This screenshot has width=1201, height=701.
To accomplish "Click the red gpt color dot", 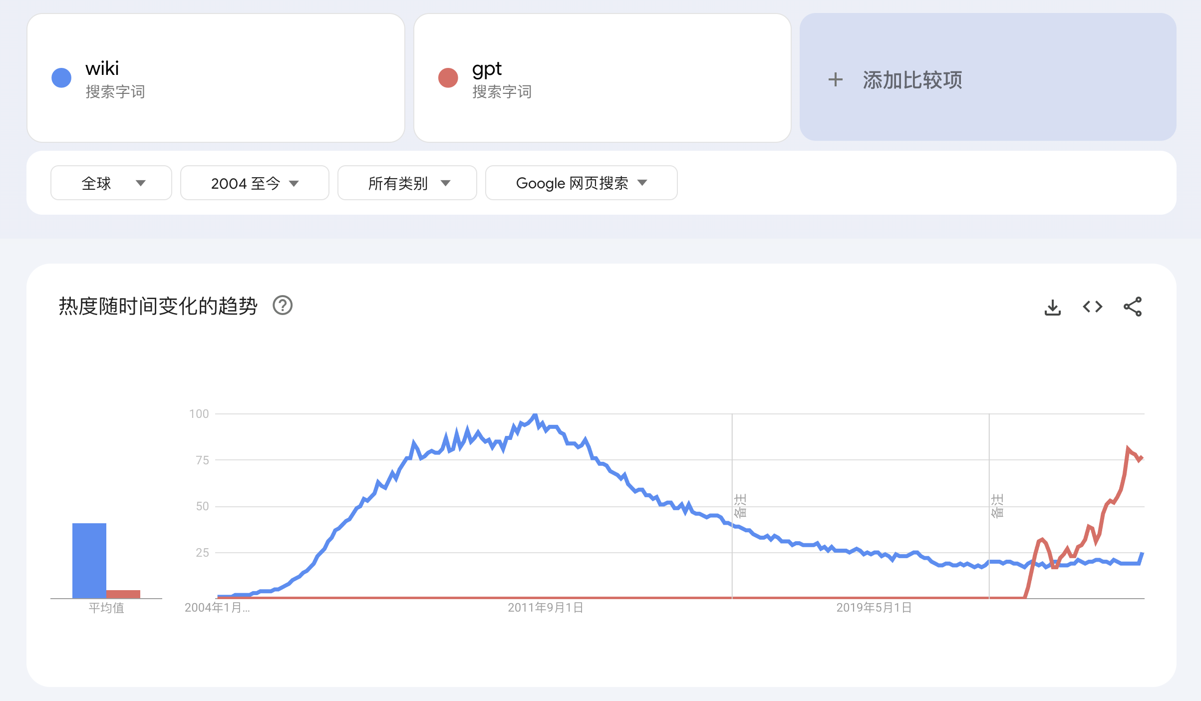I will [448, 77].
